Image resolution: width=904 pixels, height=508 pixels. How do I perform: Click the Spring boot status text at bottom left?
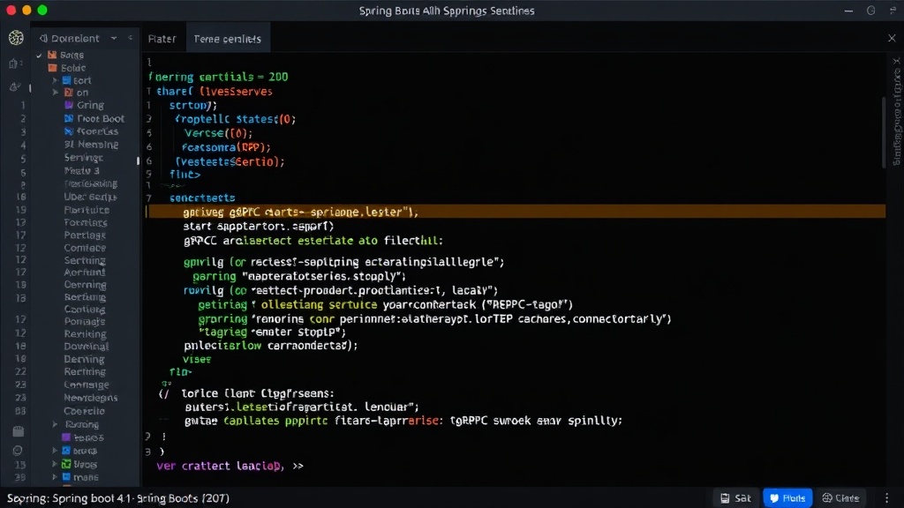point(118,498)
